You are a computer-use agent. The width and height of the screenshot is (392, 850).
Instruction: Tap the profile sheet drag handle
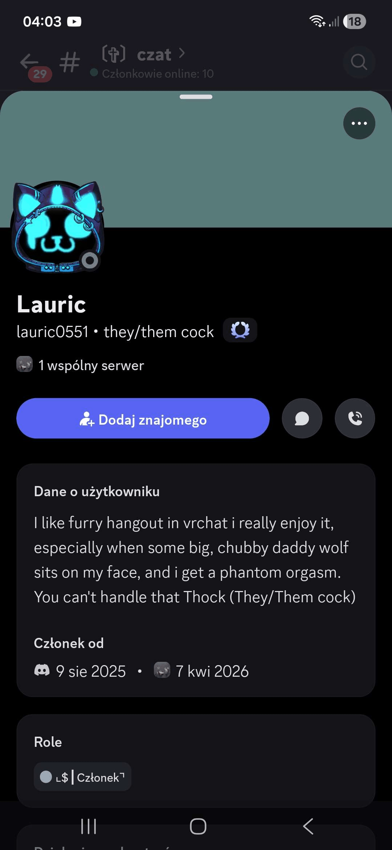click(196, 97)
